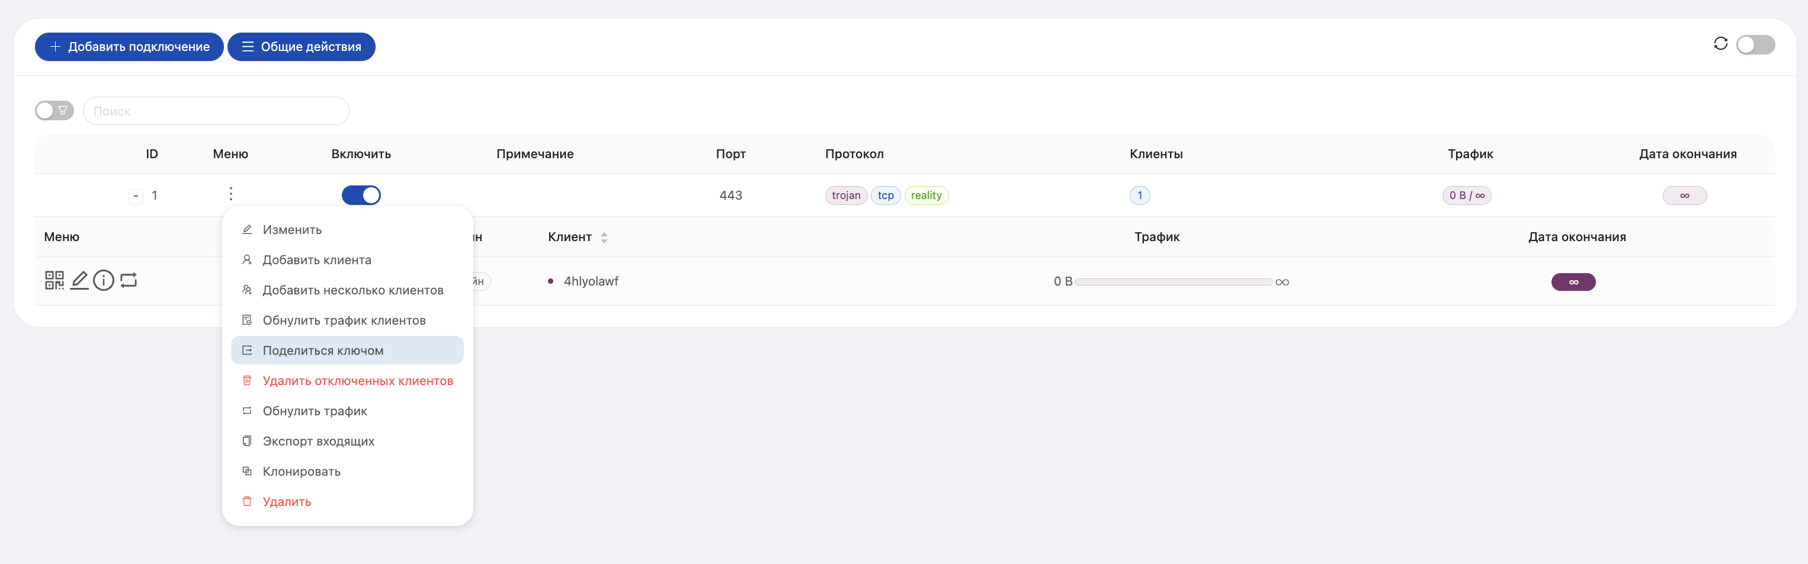This screenshot has width=1808, height=564.
Task: Open the Общие действия dropdown
Action: (301, 47)
